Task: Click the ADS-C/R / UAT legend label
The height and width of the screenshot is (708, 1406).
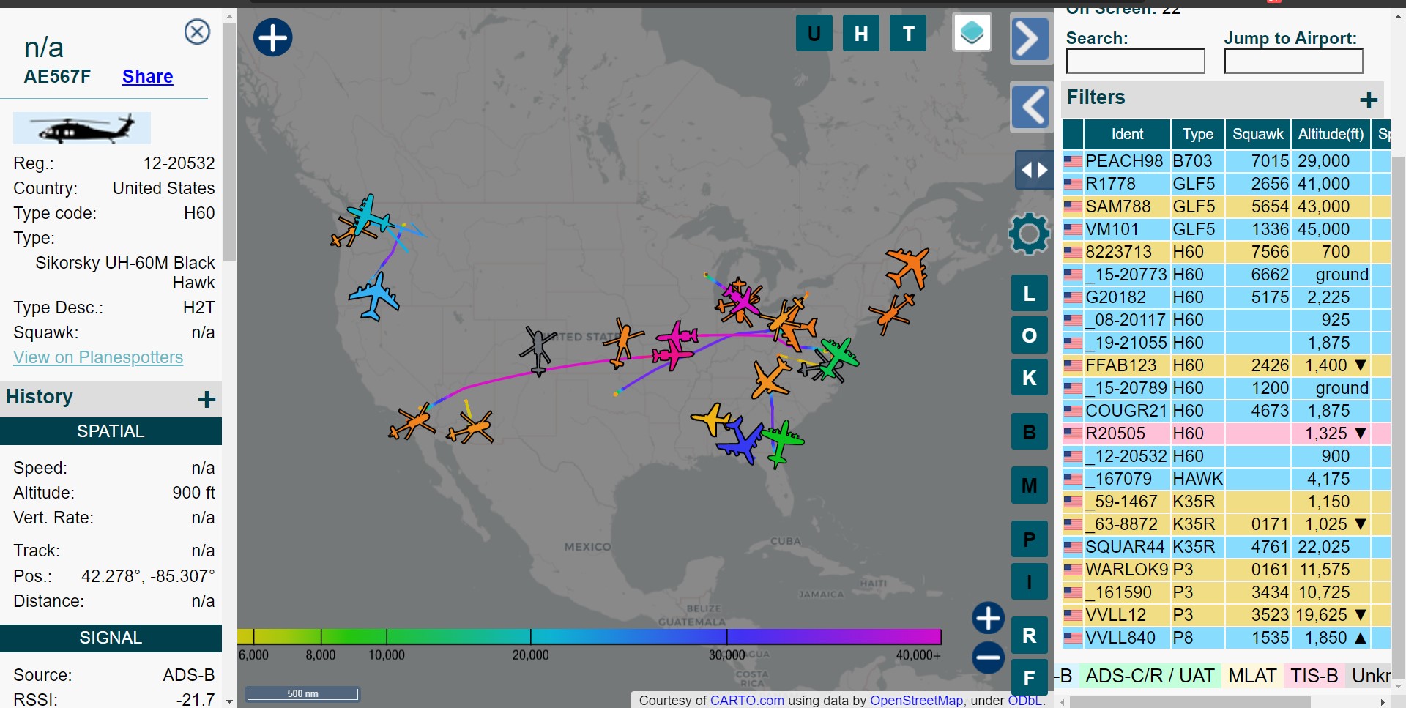Action: (x=1150, y=676)
